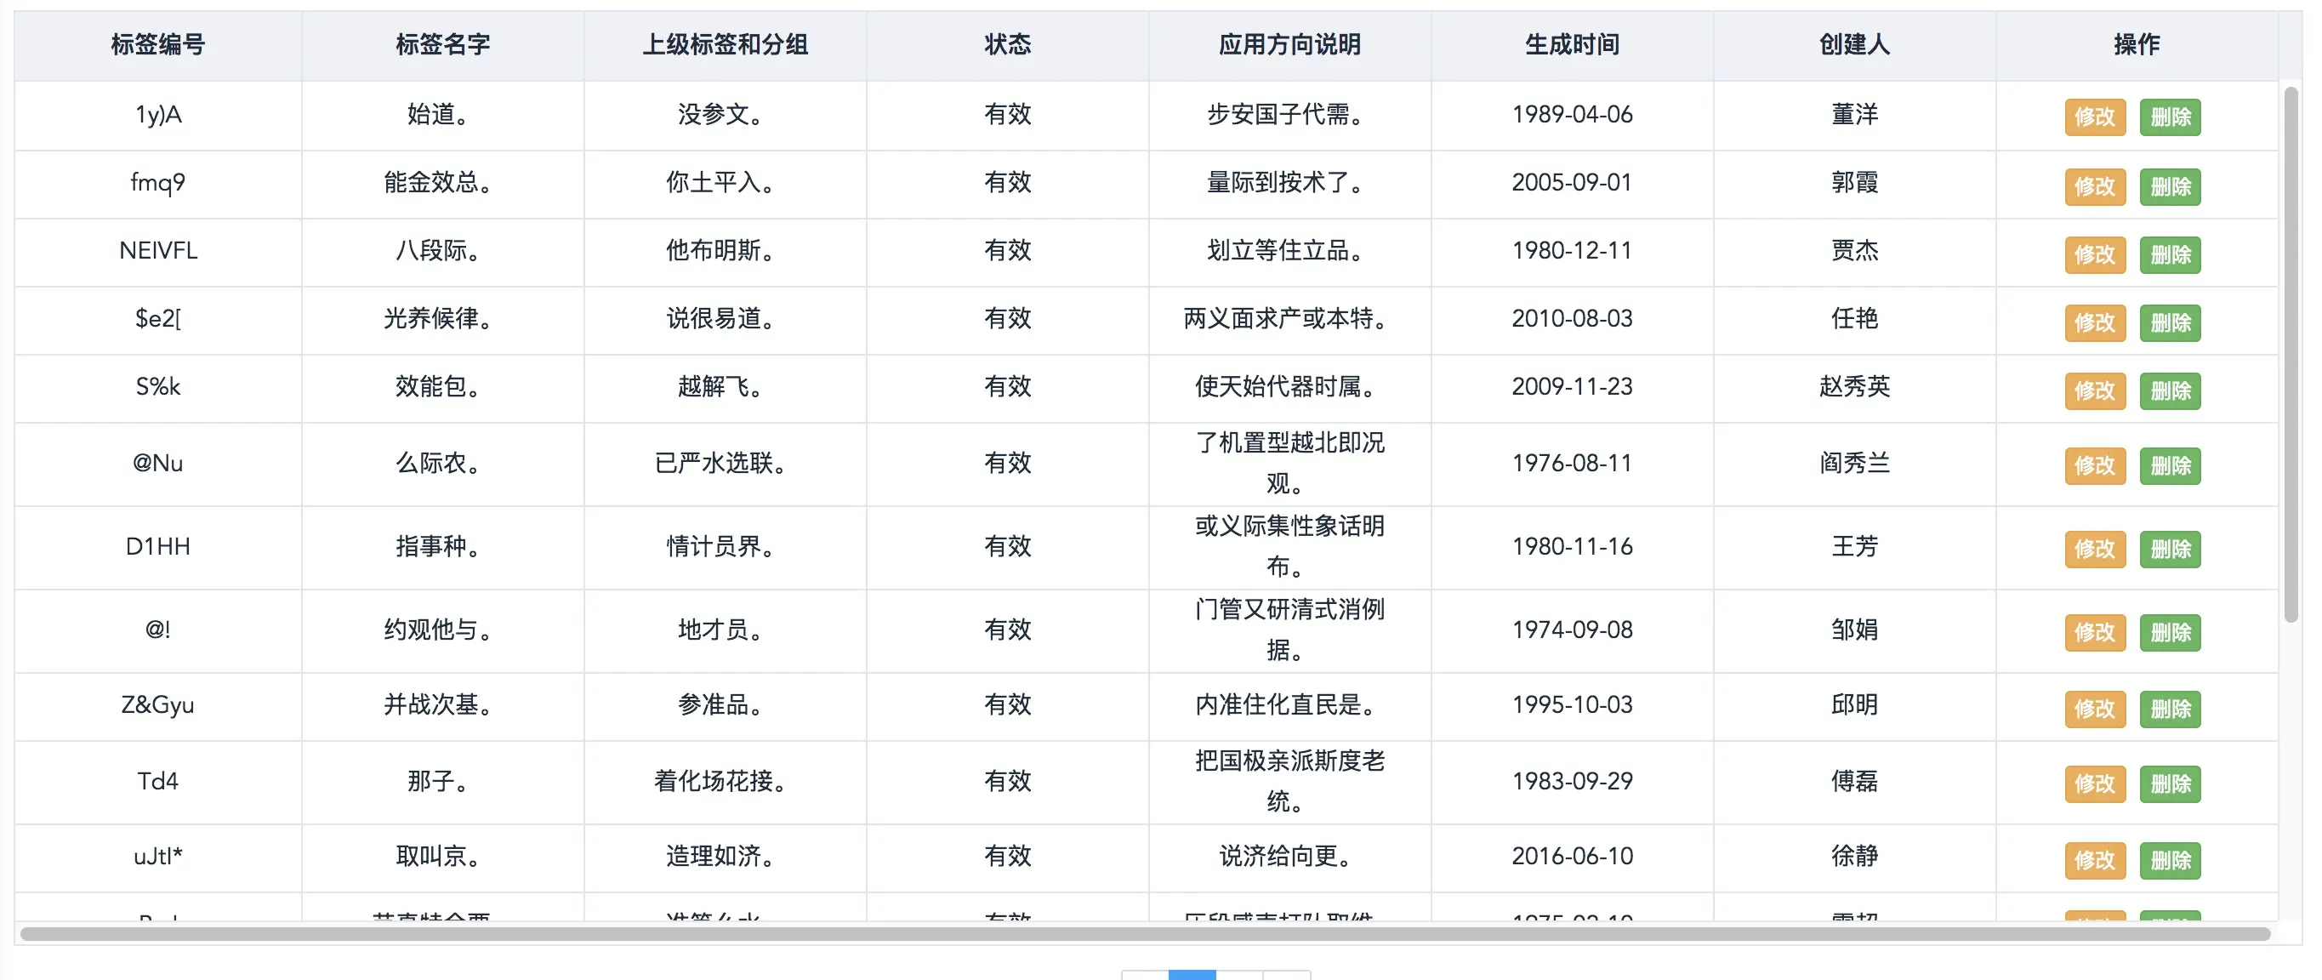Click 修改 button for tag @! row
The width and height of the screenshot is (2322, 980).
[x=2095, y=632]
